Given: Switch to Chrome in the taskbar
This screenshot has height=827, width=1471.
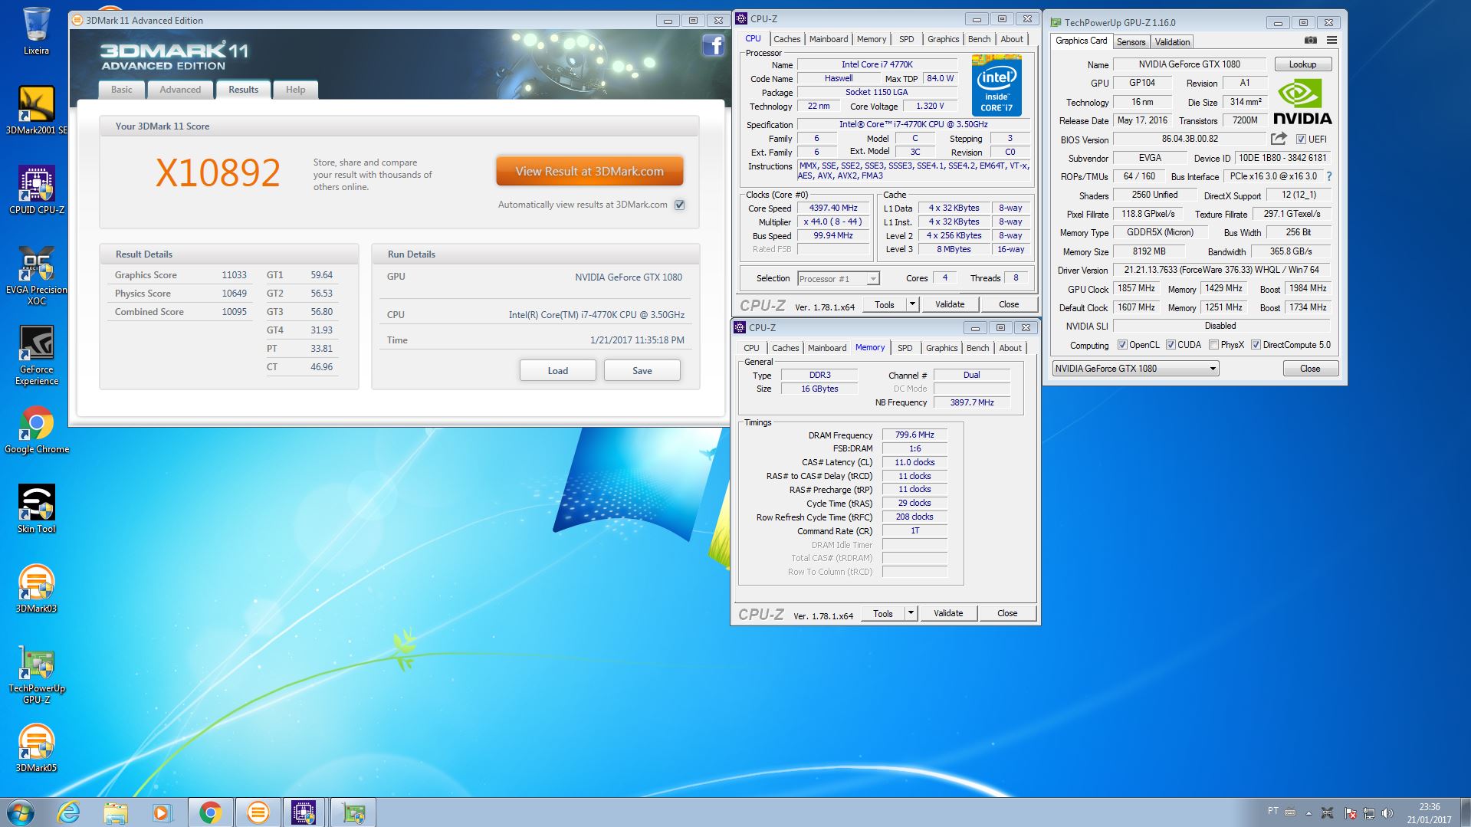Looking at the screenshot, I should point(211,812).
